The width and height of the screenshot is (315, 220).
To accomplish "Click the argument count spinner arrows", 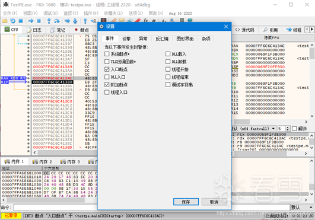I will point(288,129).
